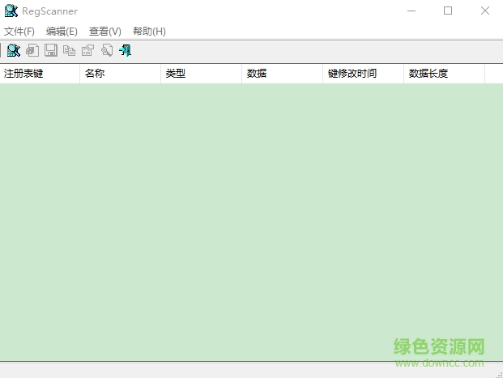Click the copy selected items toolbar icon
The width and height of the screenshot is (503, 378).
(70, 50)
